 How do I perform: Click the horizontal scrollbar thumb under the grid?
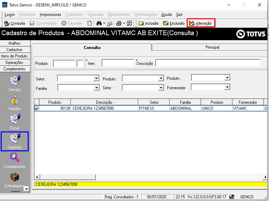(x=68, y=177)
